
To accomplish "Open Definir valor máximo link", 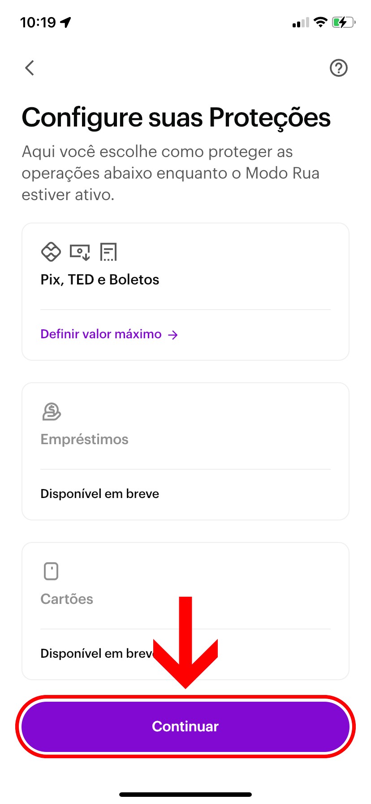I will click(x=101, y=334).
